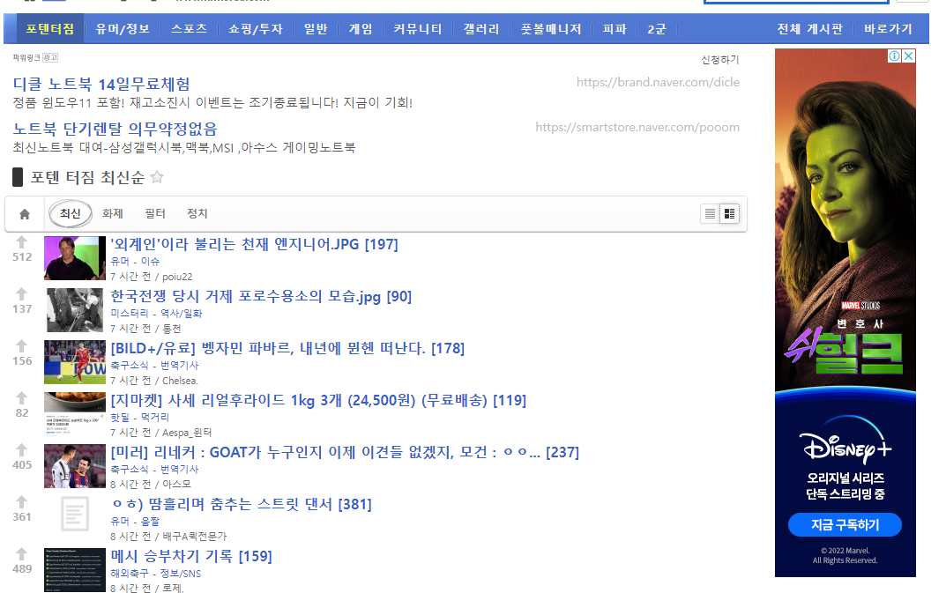Open the 갤러리 menu
The height and width of the screenshot is (593, 946).
click(x=480, y=29)
